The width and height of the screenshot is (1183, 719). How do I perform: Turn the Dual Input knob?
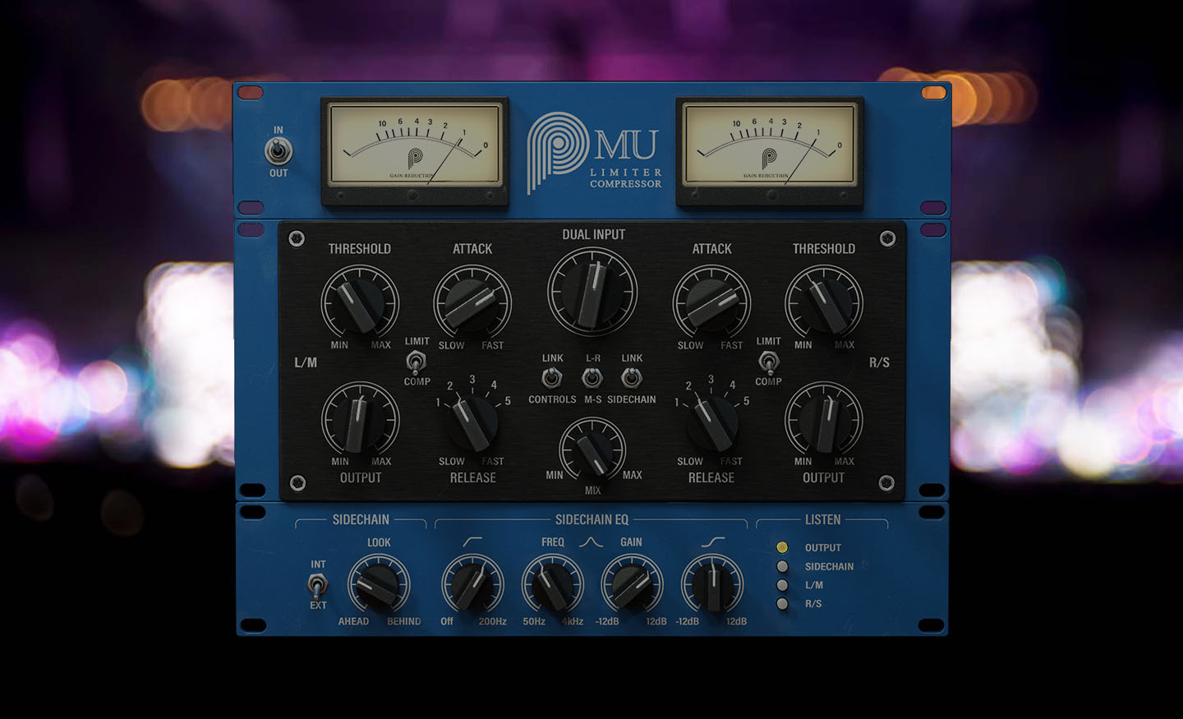592,291
